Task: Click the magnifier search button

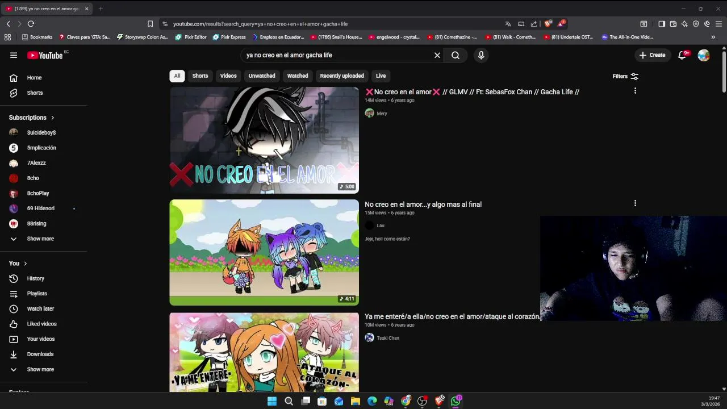Action: pos(456,55)
